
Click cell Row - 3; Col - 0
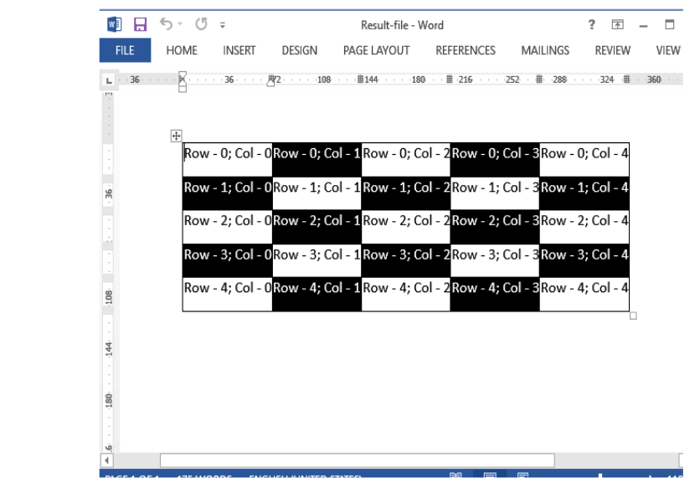(x=228, y=260)
